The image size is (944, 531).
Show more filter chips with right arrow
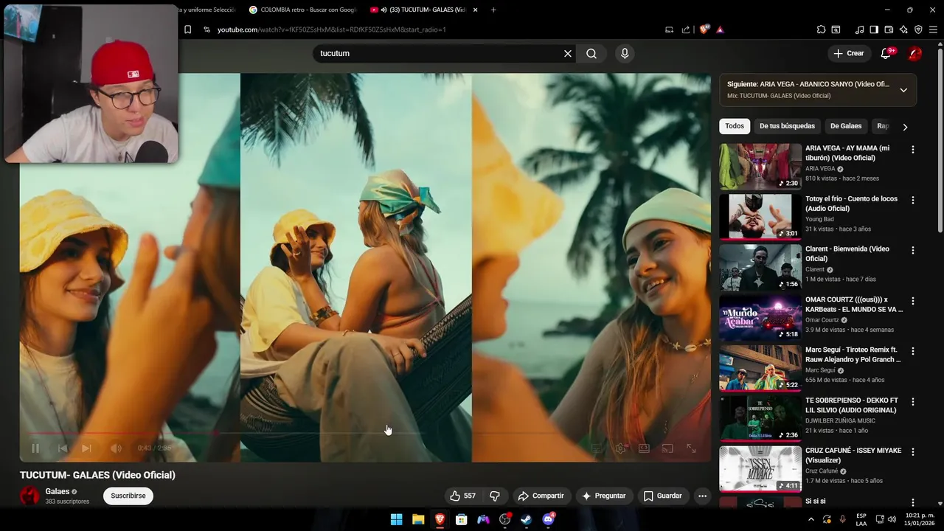(905, 127)
